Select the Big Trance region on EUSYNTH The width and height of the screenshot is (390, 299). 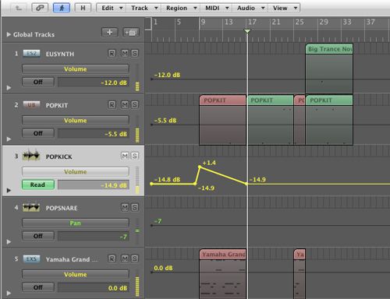click(329, 69)
